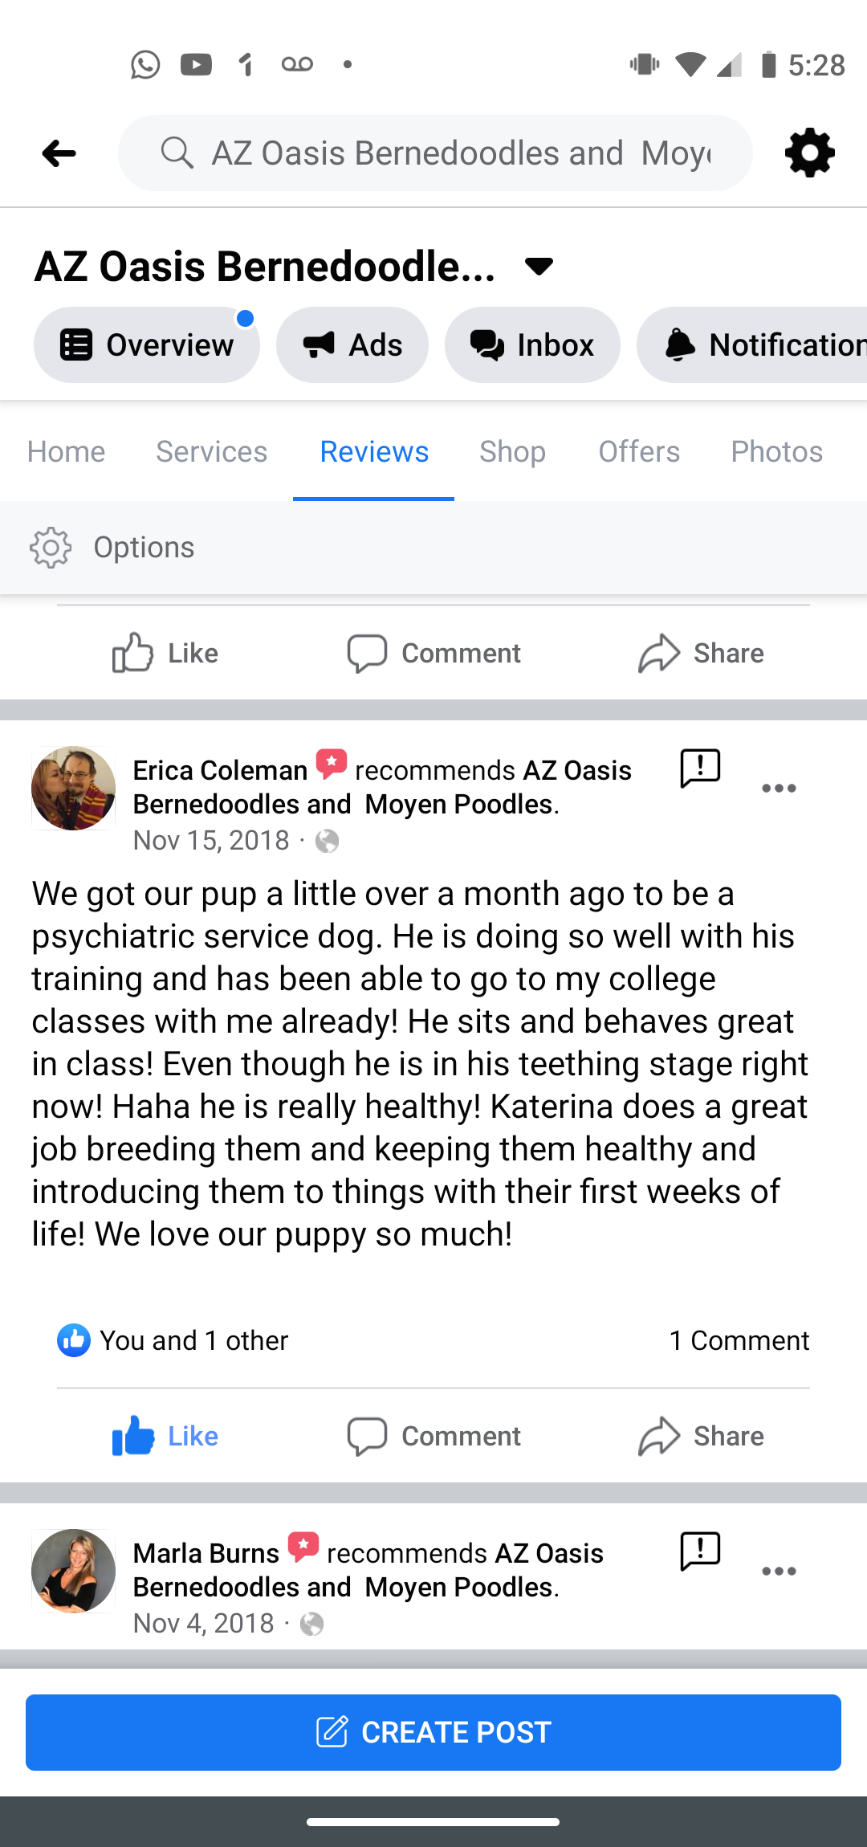The image size is (867, 1847).
Task: Tap magnifier icon in the search bar
Action: [177, 153]
